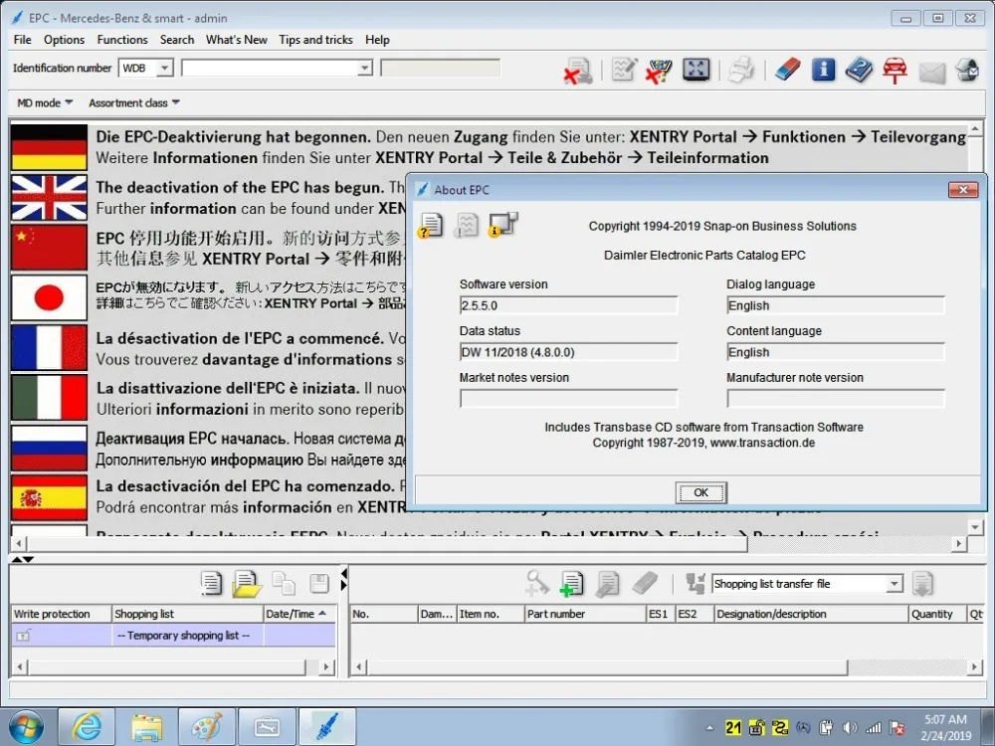This screenshot has height=746, width=995.
Task: Open the Help menu
Action: click(x=377, y=40)
